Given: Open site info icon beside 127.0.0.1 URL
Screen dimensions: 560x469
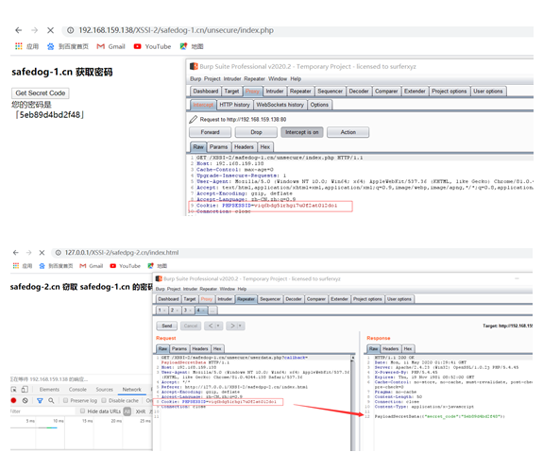Looking at the screenshot, I should 58,253.
